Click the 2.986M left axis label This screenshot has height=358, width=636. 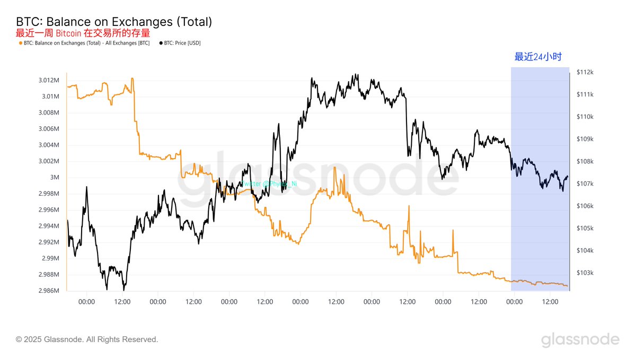48,291
